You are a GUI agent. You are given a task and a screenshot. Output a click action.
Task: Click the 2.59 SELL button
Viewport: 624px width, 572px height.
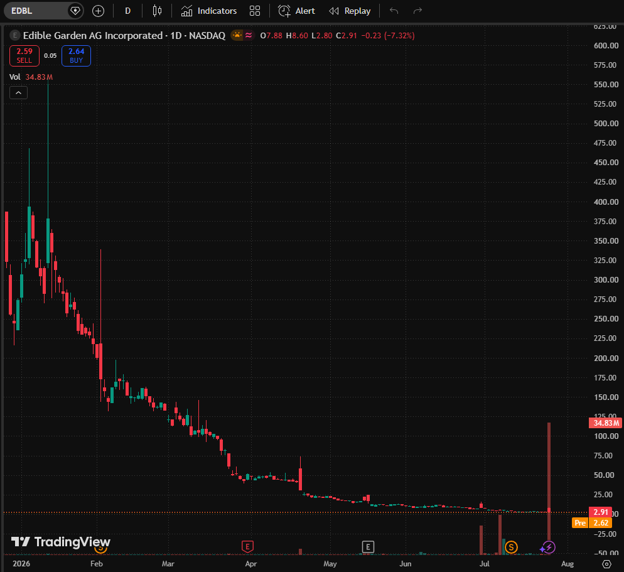click(x=24, y=56)
